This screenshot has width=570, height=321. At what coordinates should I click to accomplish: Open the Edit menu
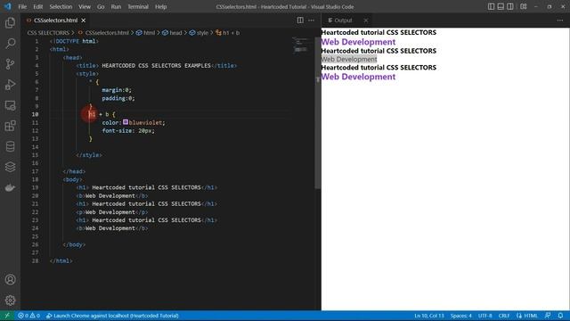point(37,6)
